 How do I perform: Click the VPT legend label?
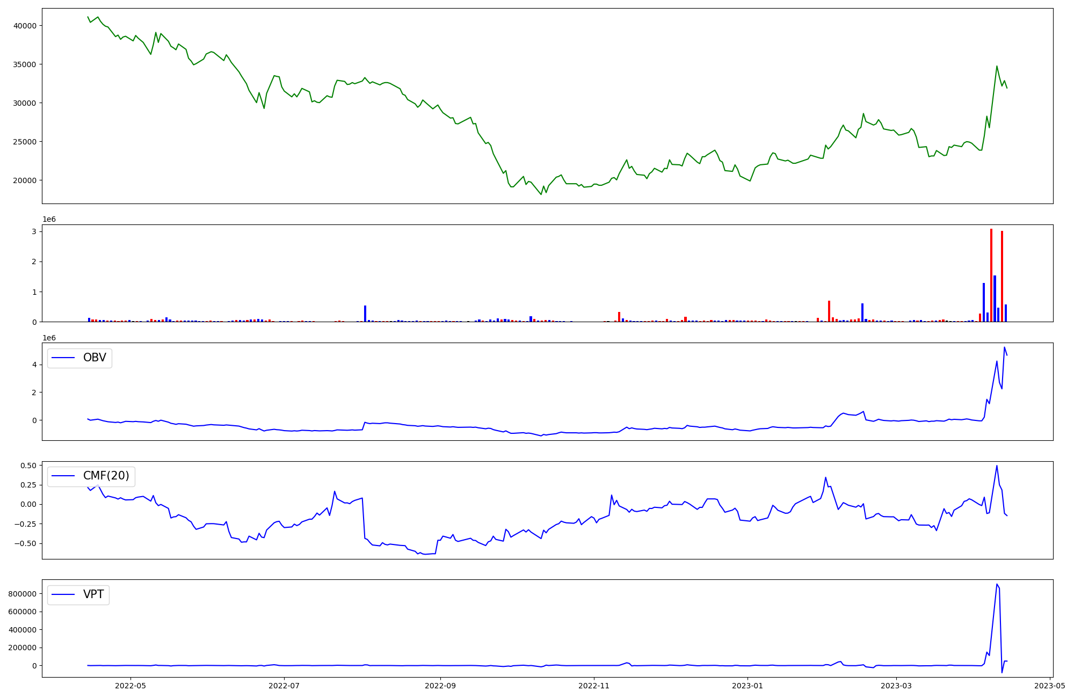[93, 594]
